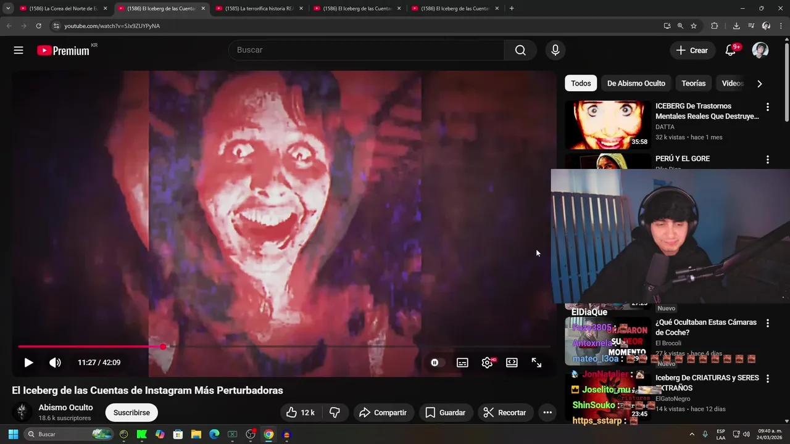Toggle subtitles in the player
This screenshot has width=790, height=444.
tap(462, 363)
